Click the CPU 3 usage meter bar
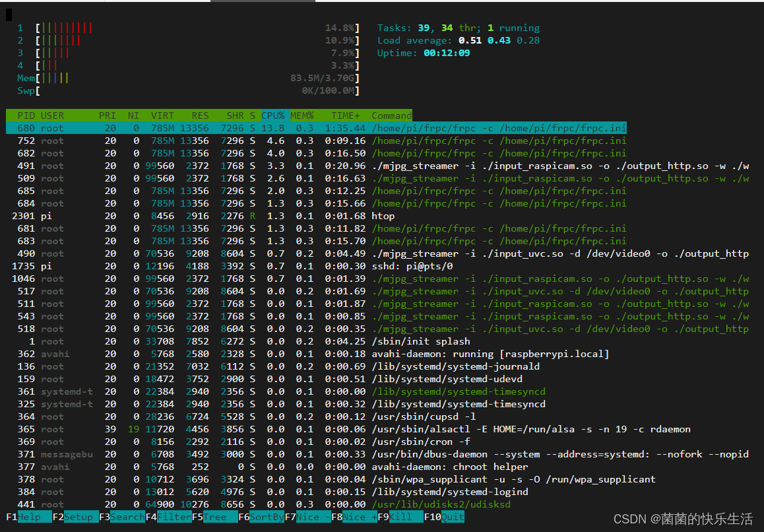Screen dimensions: 764x532 coord(197,53)
